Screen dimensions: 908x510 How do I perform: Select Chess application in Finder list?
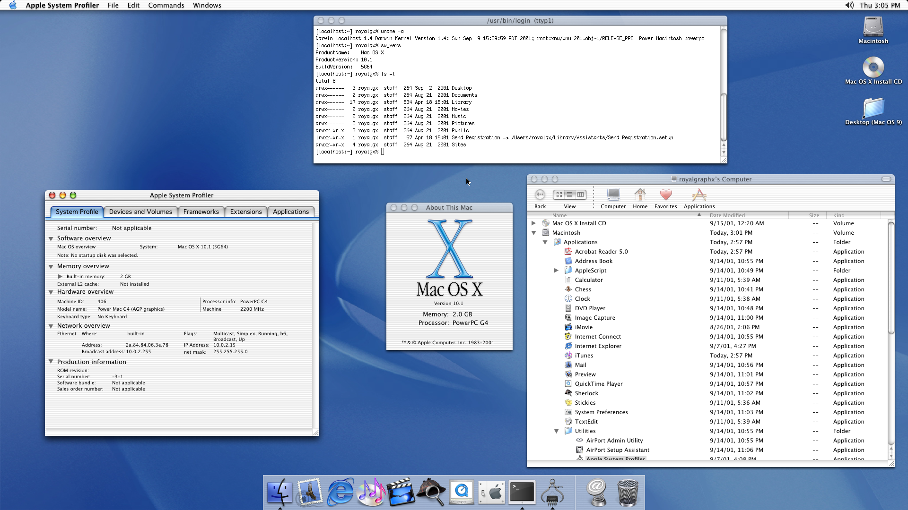click(x=708, y=289)
